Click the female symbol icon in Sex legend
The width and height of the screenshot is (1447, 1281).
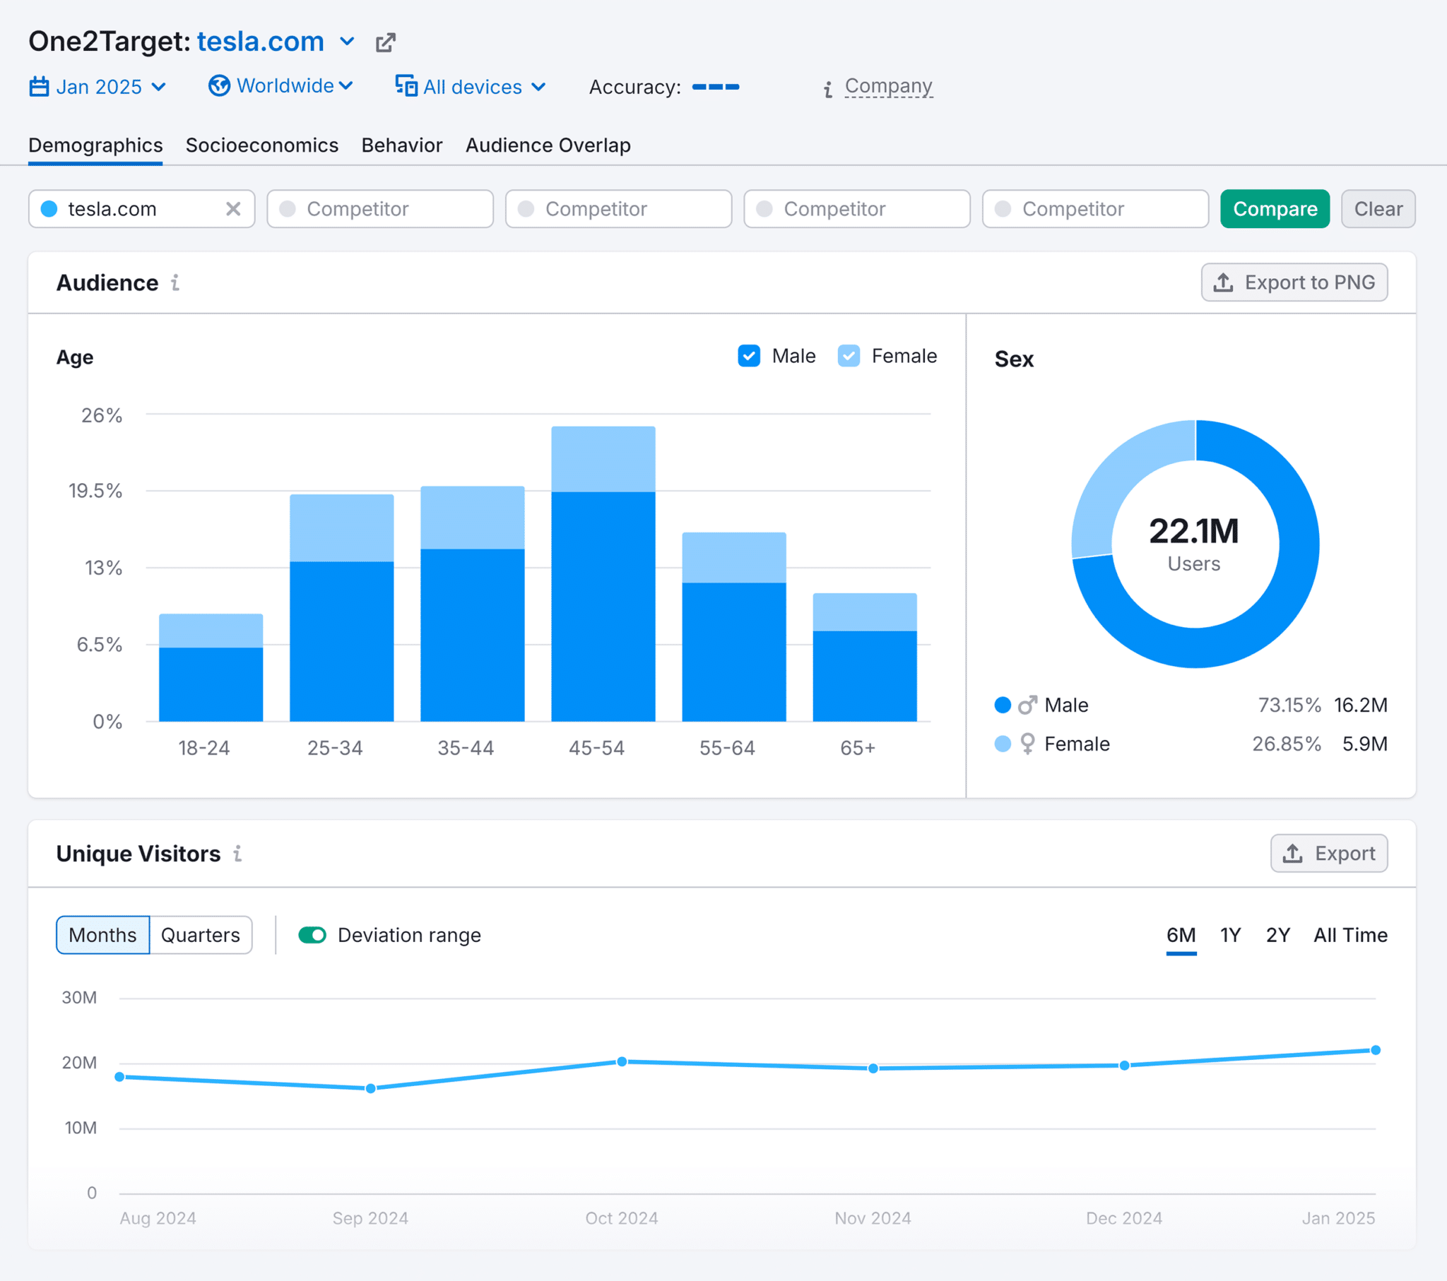pos(1027,744)
